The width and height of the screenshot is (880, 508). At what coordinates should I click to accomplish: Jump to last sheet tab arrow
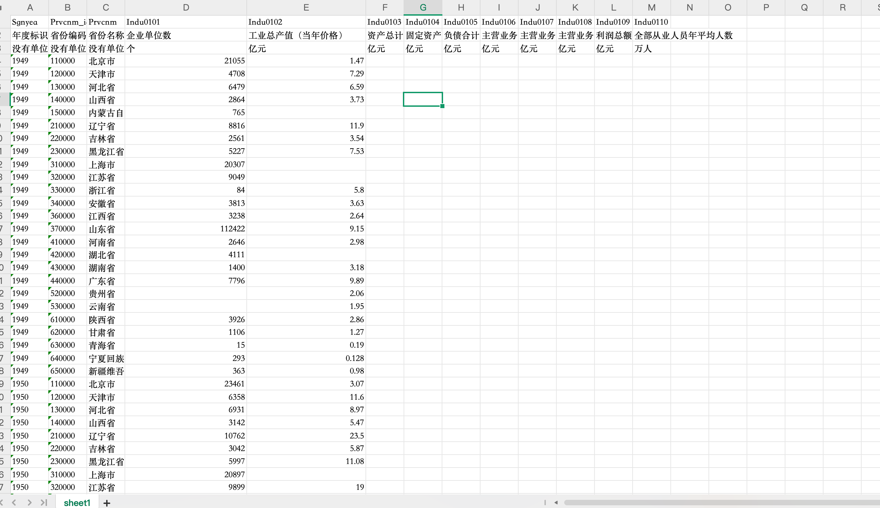coord(44,503)
